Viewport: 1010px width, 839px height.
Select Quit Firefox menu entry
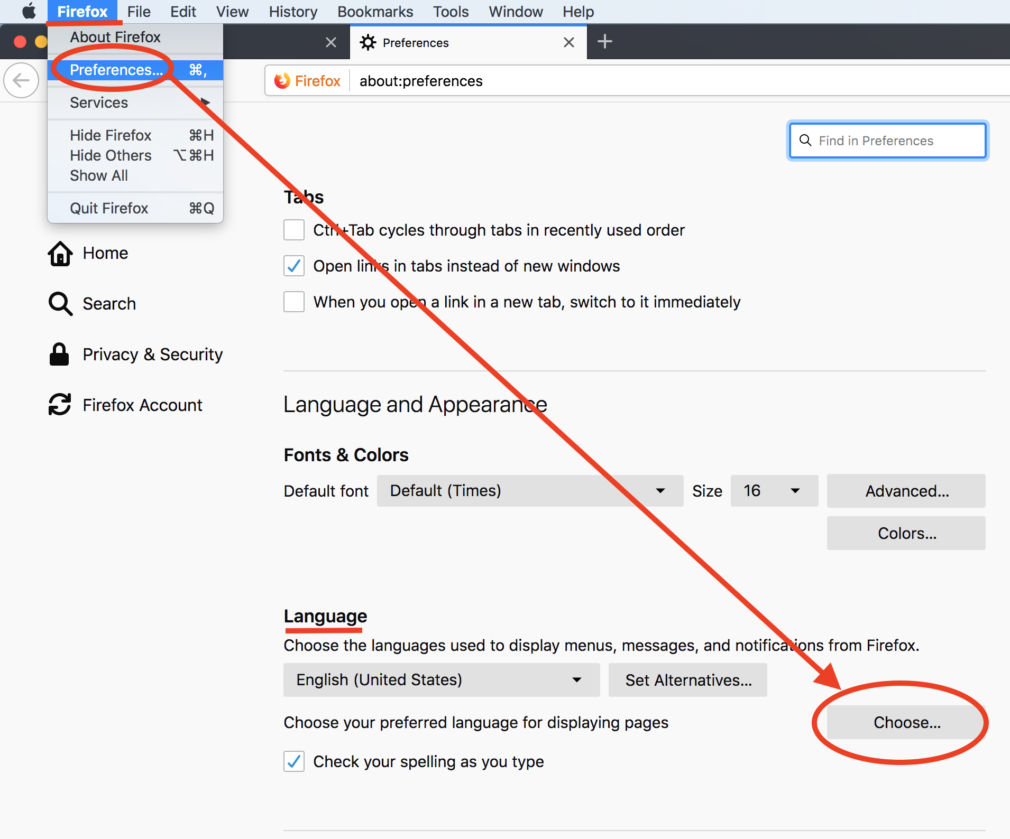(135, 208)
